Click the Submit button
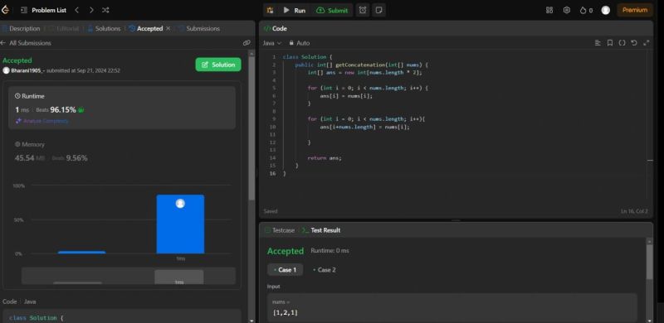Image resolution: width=664 pixels, height=323 pixels. pos(332,10)
